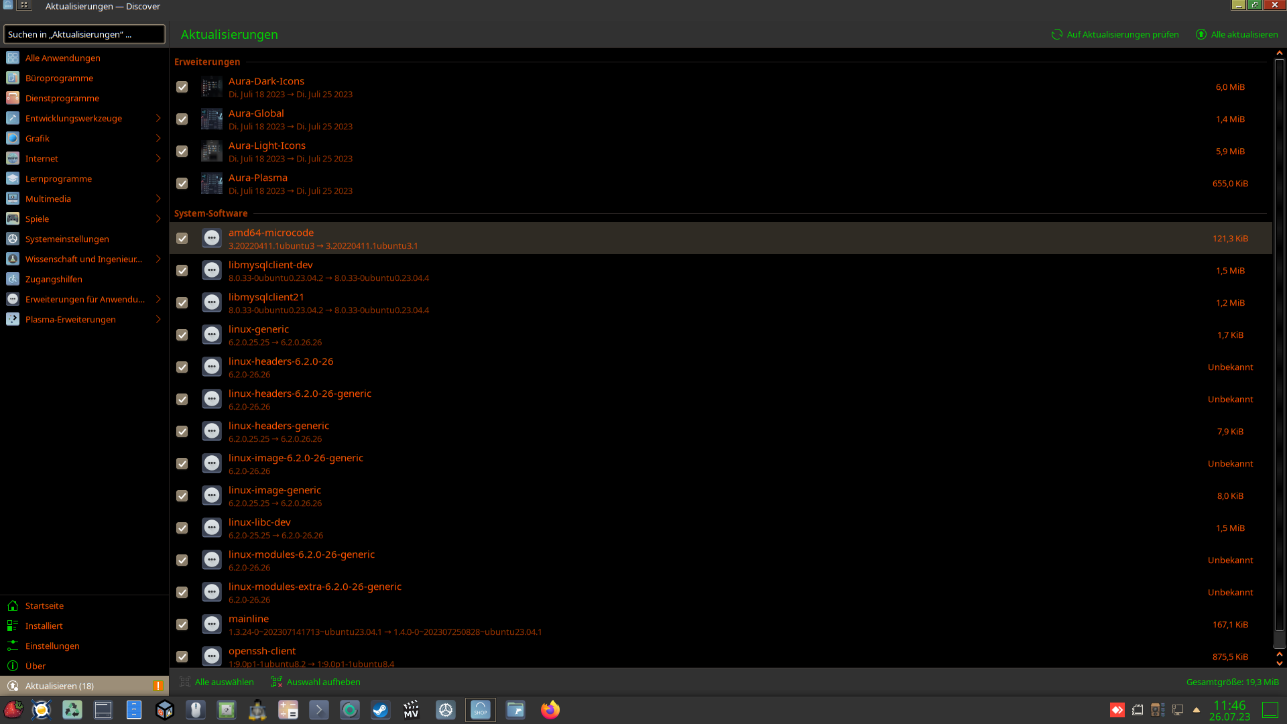The width and height of the screenshot is (1287, 724).
Task: Click the Auswahl aufheben button
Action: click(316, 682)
